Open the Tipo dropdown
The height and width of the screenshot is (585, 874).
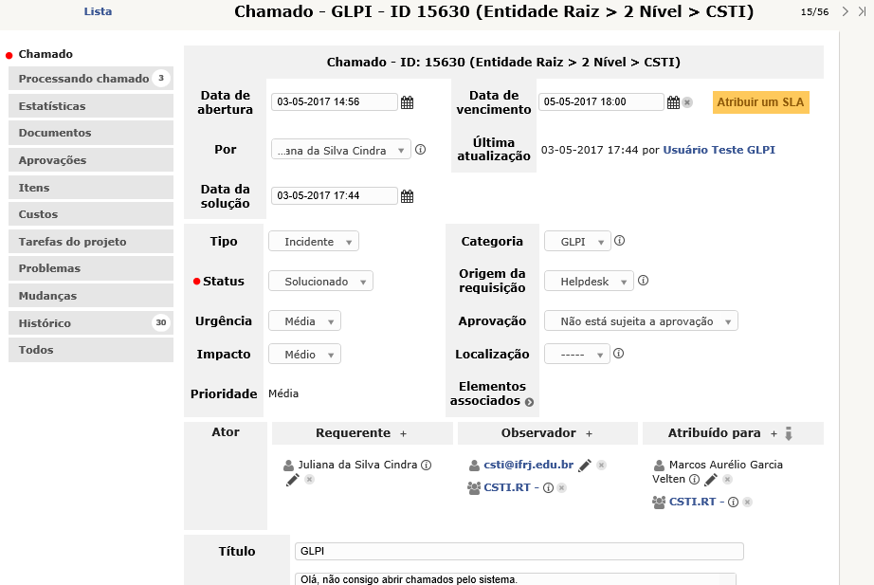314,242
